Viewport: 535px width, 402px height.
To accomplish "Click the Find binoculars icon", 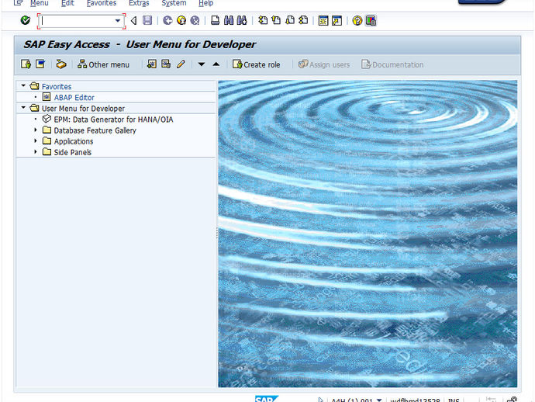I will pos(229,20).
